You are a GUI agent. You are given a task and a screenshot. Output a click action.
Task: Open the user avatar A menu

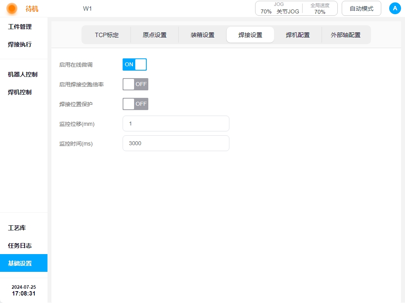coord(395,8)
